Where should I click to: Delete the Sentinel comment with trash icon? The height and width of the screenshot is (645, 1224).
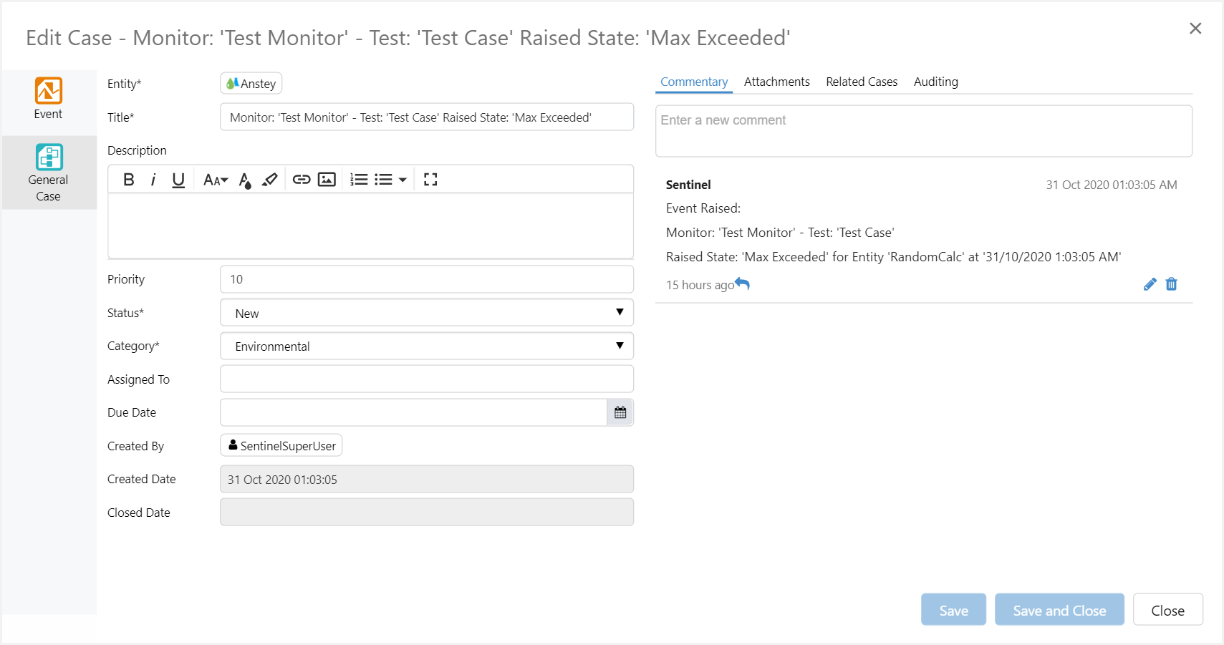click(1172, 284)
